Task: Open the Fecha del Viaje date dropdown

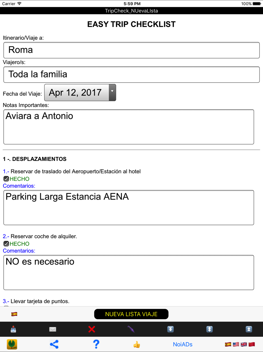Action: [80, 93]
